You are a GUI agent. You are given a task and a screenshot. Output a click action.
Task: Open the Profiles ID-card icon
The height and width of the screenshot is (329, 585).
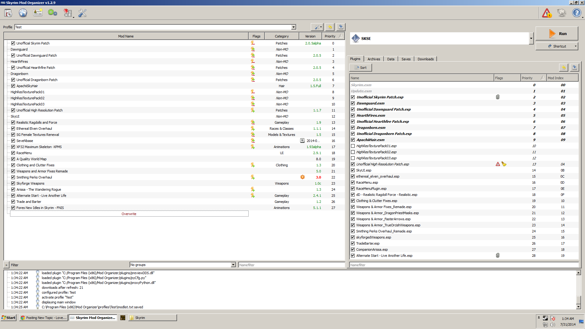38,13
